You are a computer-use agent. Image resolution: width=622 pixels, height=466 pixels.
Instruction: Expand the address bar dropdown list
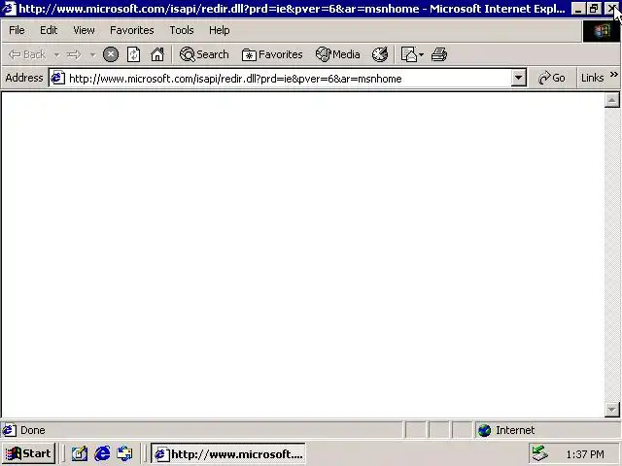[518, 78]
